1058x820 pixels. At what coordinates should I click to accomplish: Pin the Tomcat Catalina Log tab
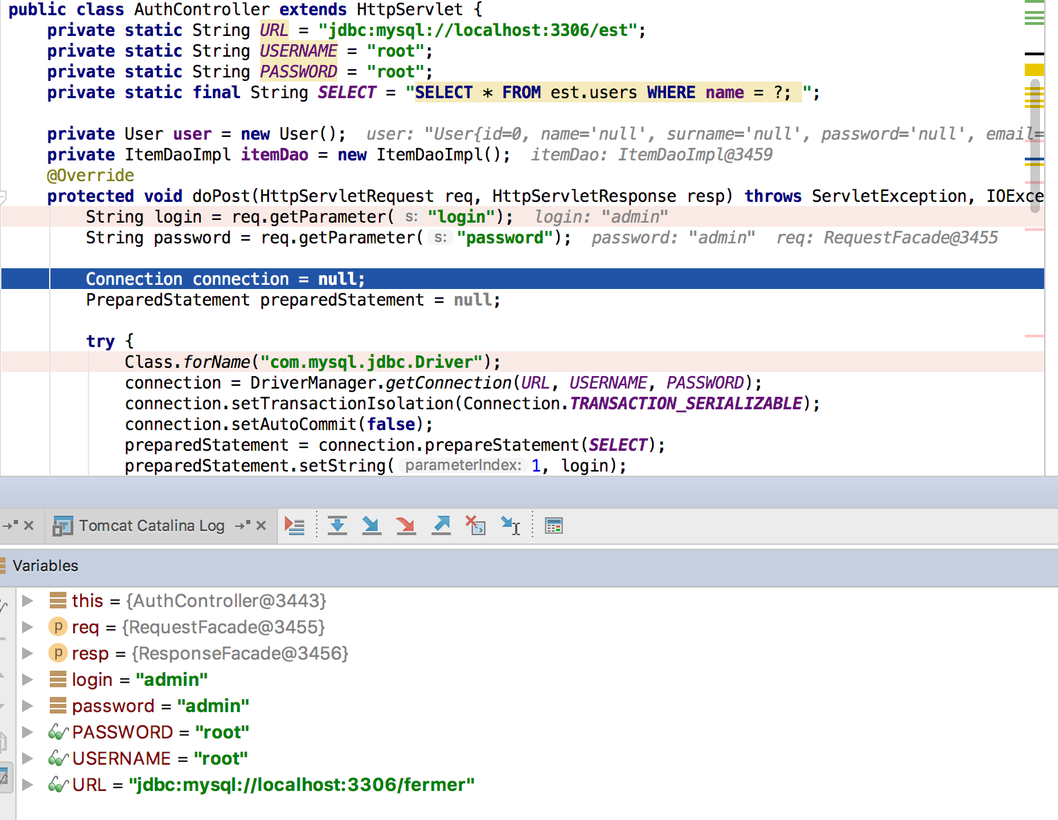click(x=243, y=526)
